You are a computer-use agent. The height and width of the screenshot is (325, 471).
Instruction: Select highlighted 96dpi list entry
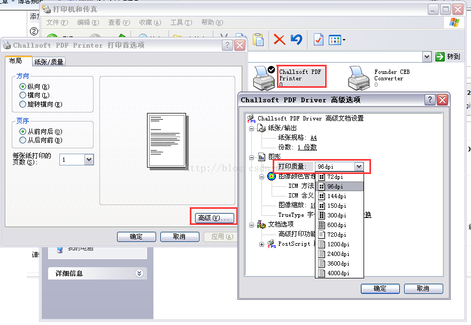tap(339, 186)
